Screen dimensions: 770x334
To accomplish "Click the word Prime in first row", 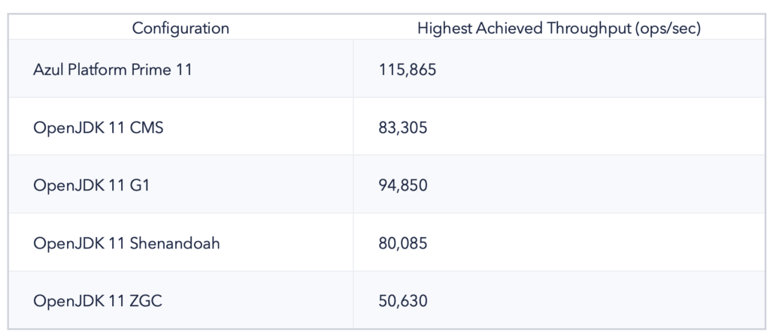I will [150, 70].
